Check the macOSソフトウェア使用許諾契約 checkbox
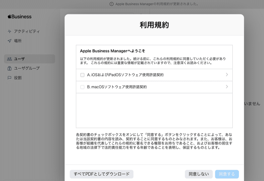The height and width of the screenshot is (181, 264). click(x=82, y=87)
